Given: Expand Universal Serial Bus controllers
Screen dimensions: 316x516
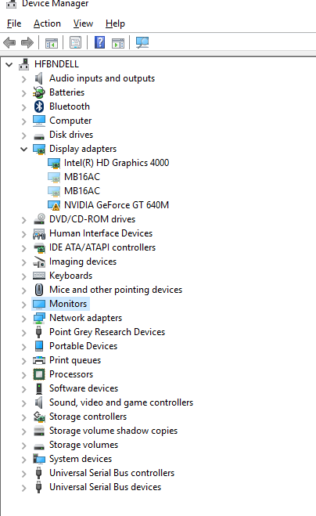Looking at the screenshot, I should coord(23,474).
